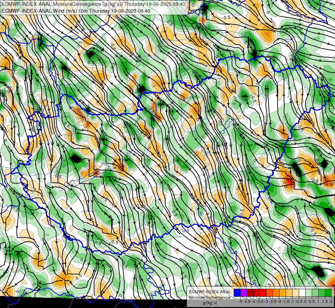This screenshot has height=308, width=335.
Task: Click the blue swatch in the legend
Action: pyautogui.click(x=237, y=293)
